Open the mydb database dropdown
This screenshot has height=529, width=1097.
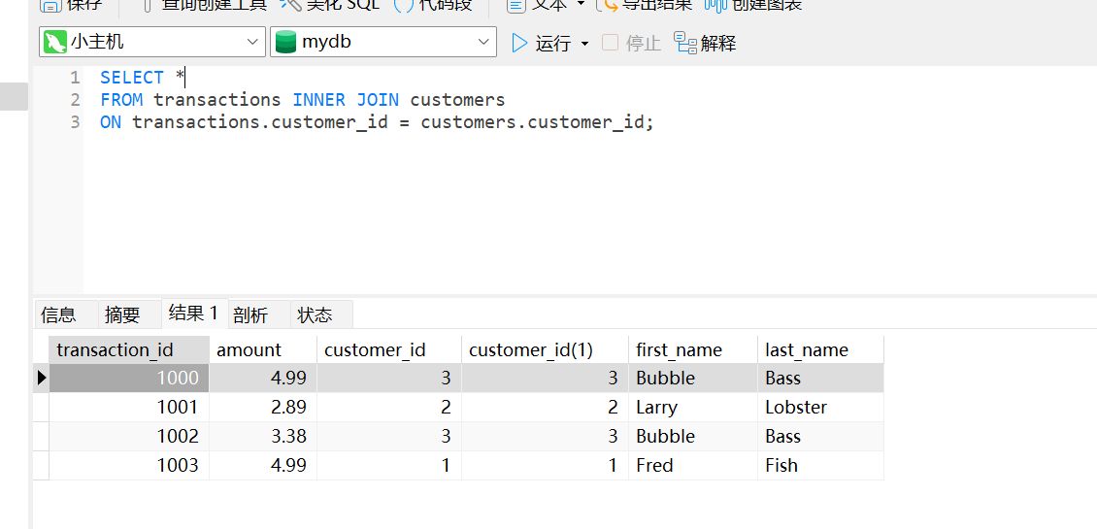484,42
